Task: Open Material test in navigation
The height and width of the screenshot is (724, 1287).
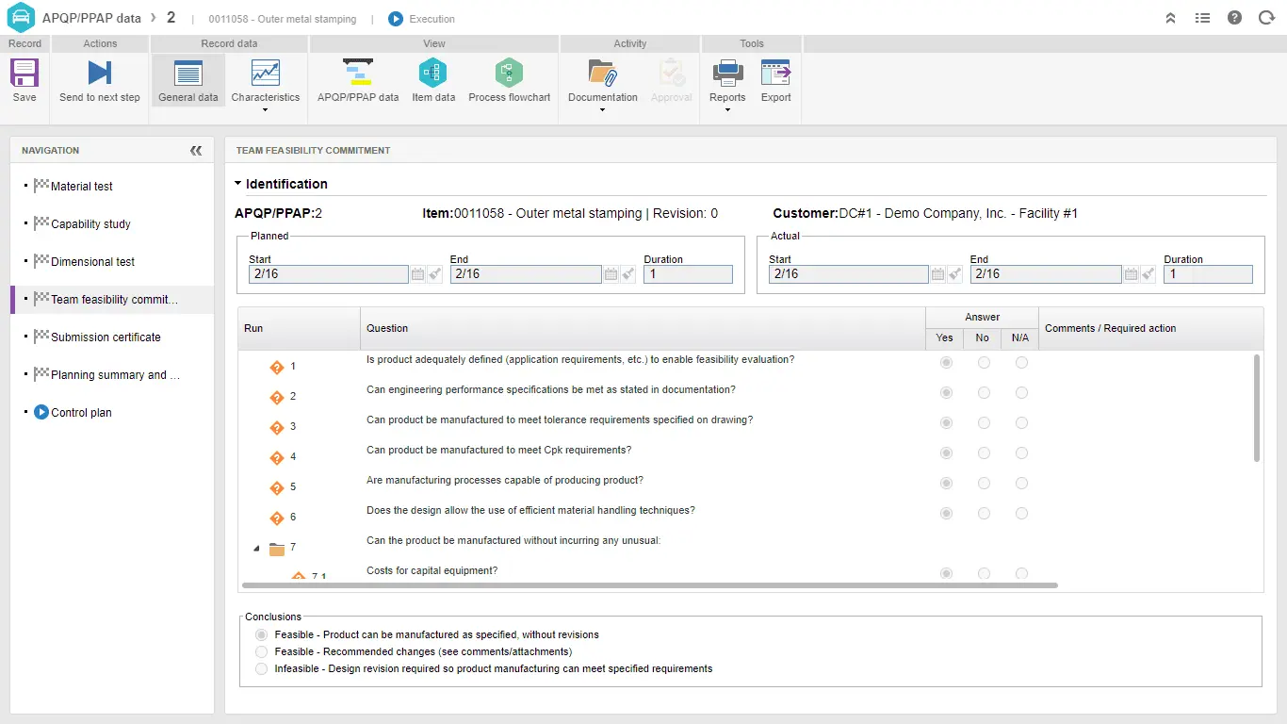Action: point(82,187)
